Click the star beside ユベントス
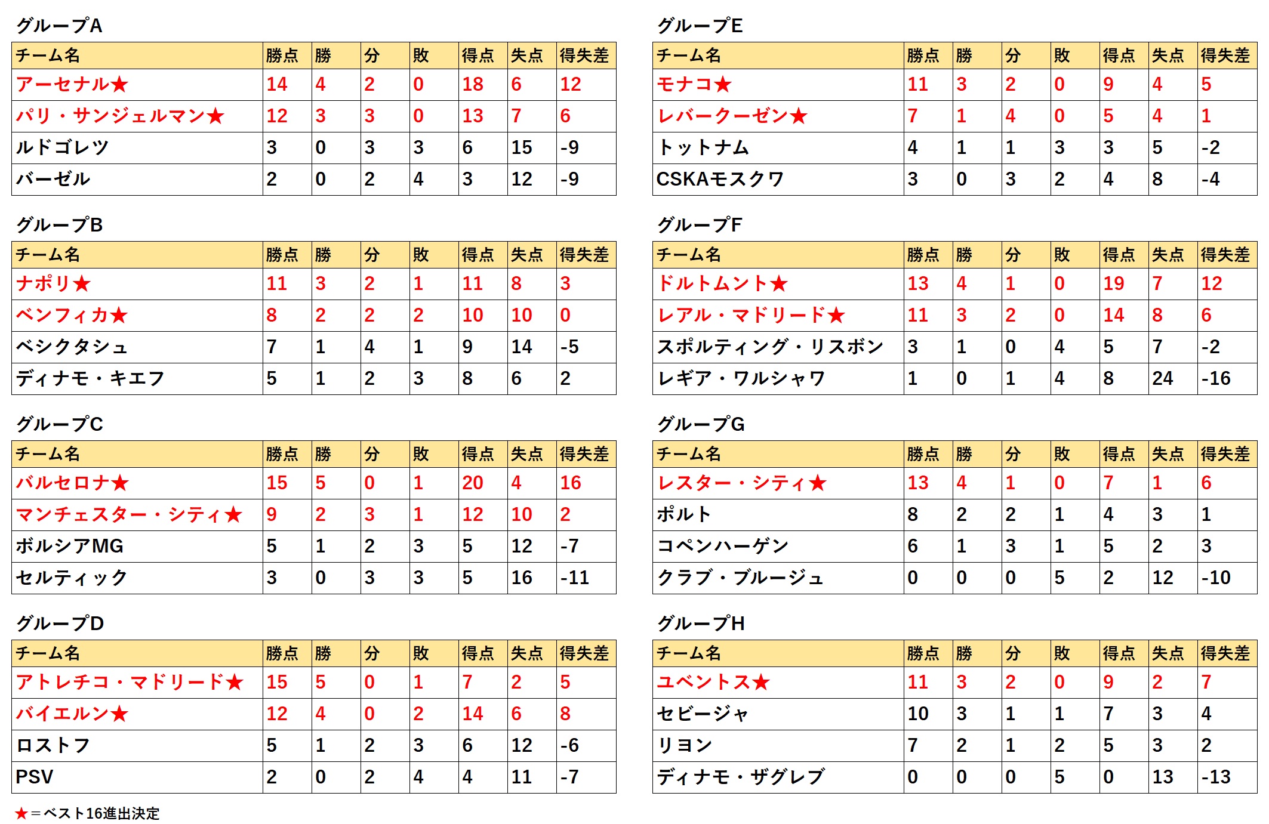The height and width of the screenshot is (824, 1269). pos(761,682)
